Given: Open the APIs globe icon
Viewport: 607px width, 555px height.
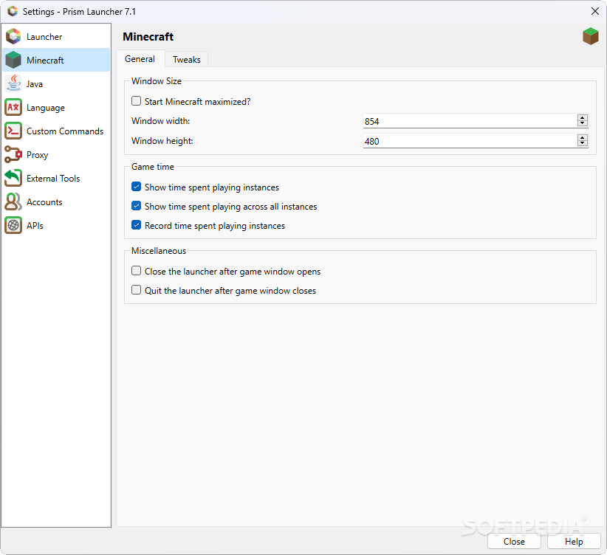Looking at the screenshot, I should click(x=13, y=225).
